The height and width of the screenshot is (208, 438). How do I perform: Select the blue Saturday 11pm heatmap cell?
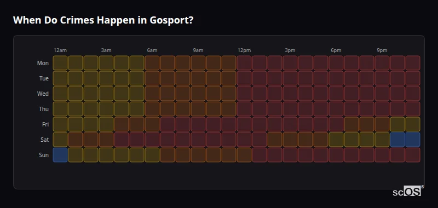[x=413, y=140]
